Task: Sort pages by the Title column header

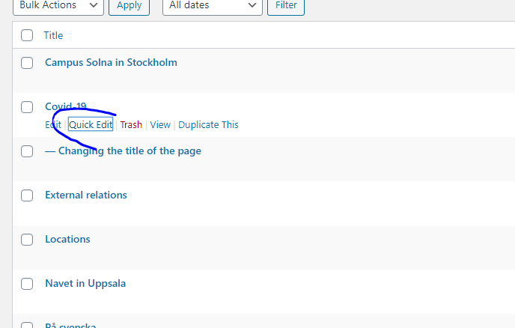Action: coord(53,35)
